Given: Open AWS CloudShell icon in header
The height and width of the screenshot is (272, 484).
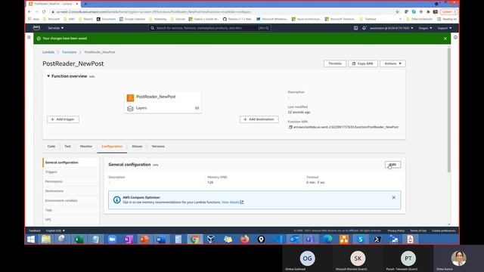Looking at the screenshot, I should pos(355,28).
